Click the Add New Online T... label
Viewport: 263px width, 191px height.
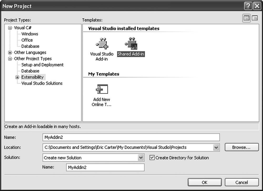(102, 102)
